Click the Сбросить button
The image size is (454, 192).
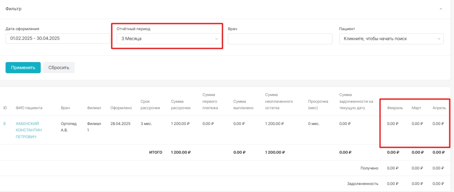pos(59,67)
